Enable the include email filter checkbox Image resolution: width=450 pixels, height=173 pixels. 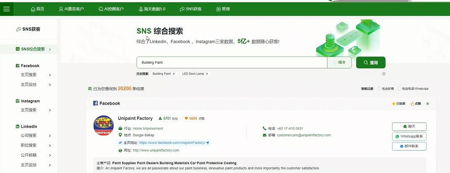coord(379,89)
